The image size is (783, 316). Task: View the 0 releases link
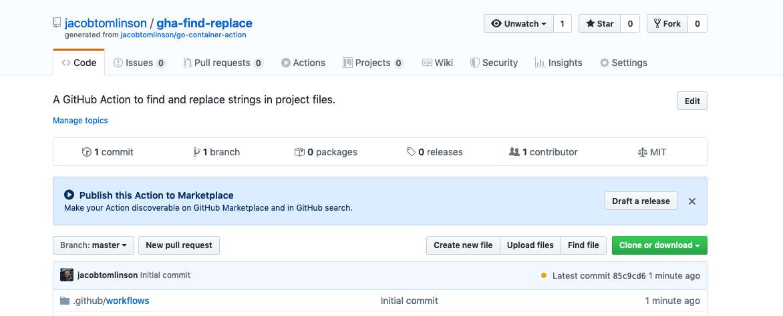coord(434,152)
